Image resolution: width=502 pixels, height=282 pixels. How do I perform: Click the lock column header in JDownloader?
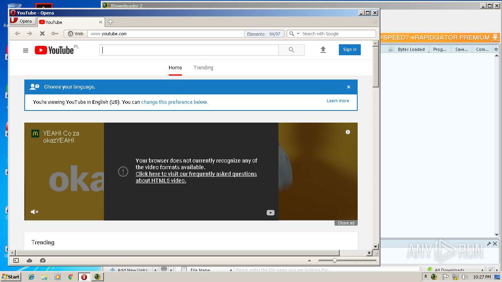coord(390,49)
